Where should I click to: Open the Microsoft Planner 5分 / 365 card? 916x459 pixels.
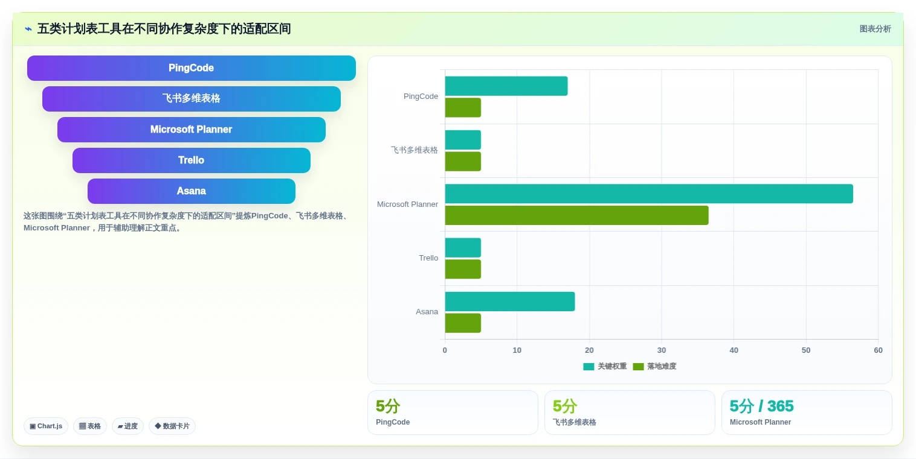pyautogui.click(x=807, y=413)
